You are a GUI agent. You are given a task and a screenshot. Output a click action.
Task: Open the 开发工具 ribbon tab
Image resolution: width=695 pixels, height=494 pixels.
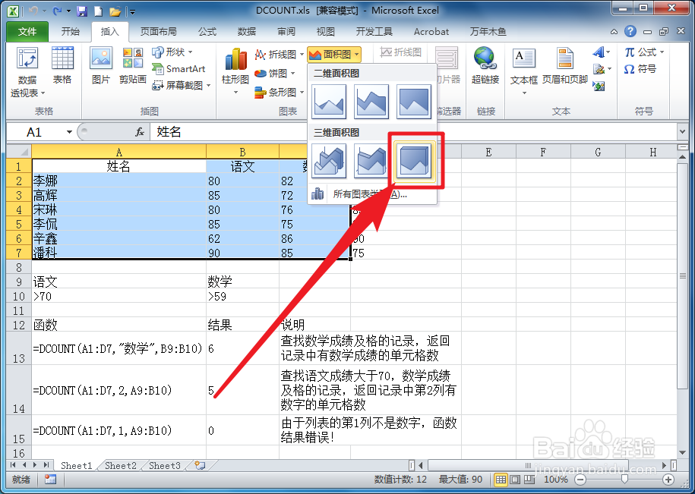point(374,32)
